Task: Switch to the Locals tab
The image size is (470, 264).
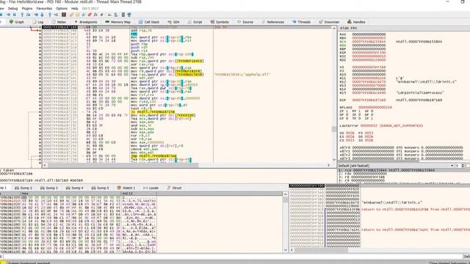Action: tap(151, 188)
